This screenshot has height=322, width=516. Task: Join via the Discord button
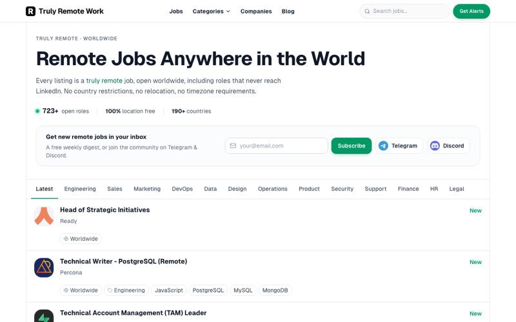[448, 146]
